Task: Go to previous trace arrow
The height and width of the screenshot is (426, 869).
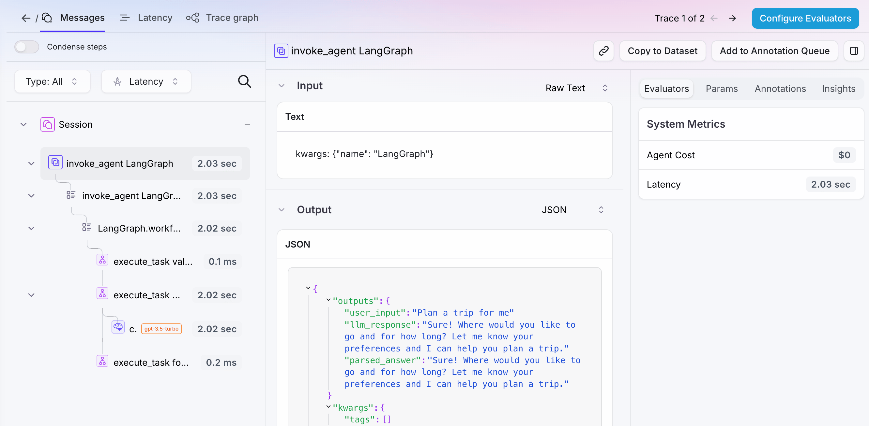Action: click(714, 18)
